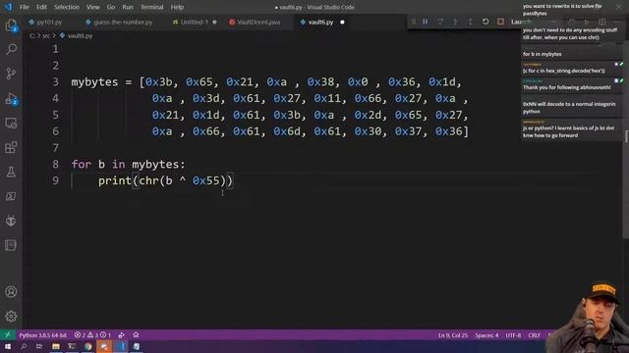Click line number 8 in the gutter
This screenshot has height=353, width=629.
click(x=55, y=164)
